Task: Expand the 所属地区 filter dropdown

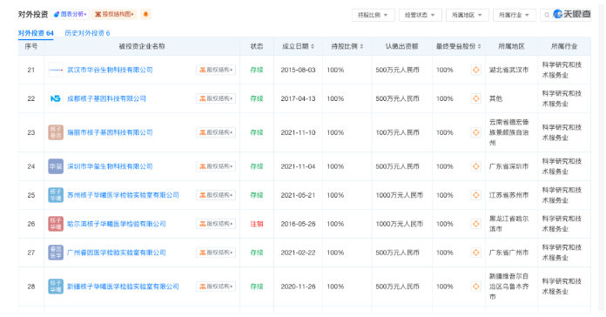Action: pos(468,15)
